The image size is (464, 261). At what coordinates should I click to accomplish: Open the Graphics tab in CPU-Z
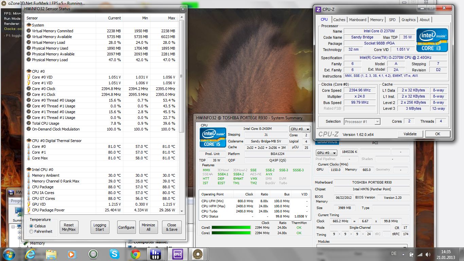408,20
